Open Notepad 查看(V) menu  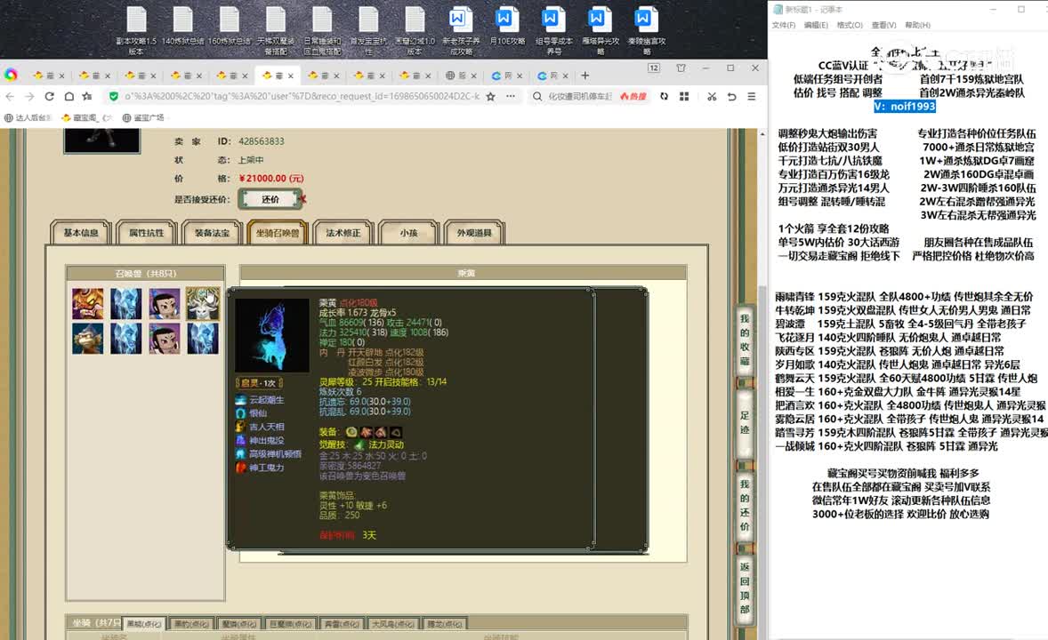click(x=883, y=26)
